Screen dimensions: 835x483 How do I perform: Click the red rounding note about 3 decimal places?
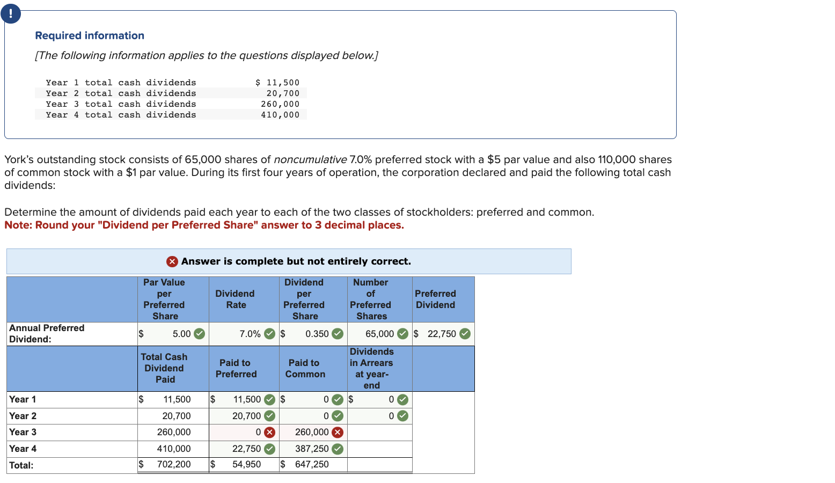(204, 225)
